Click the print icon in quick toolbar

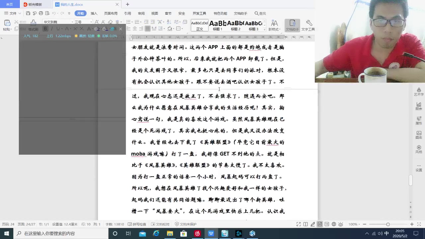(41, 13)
